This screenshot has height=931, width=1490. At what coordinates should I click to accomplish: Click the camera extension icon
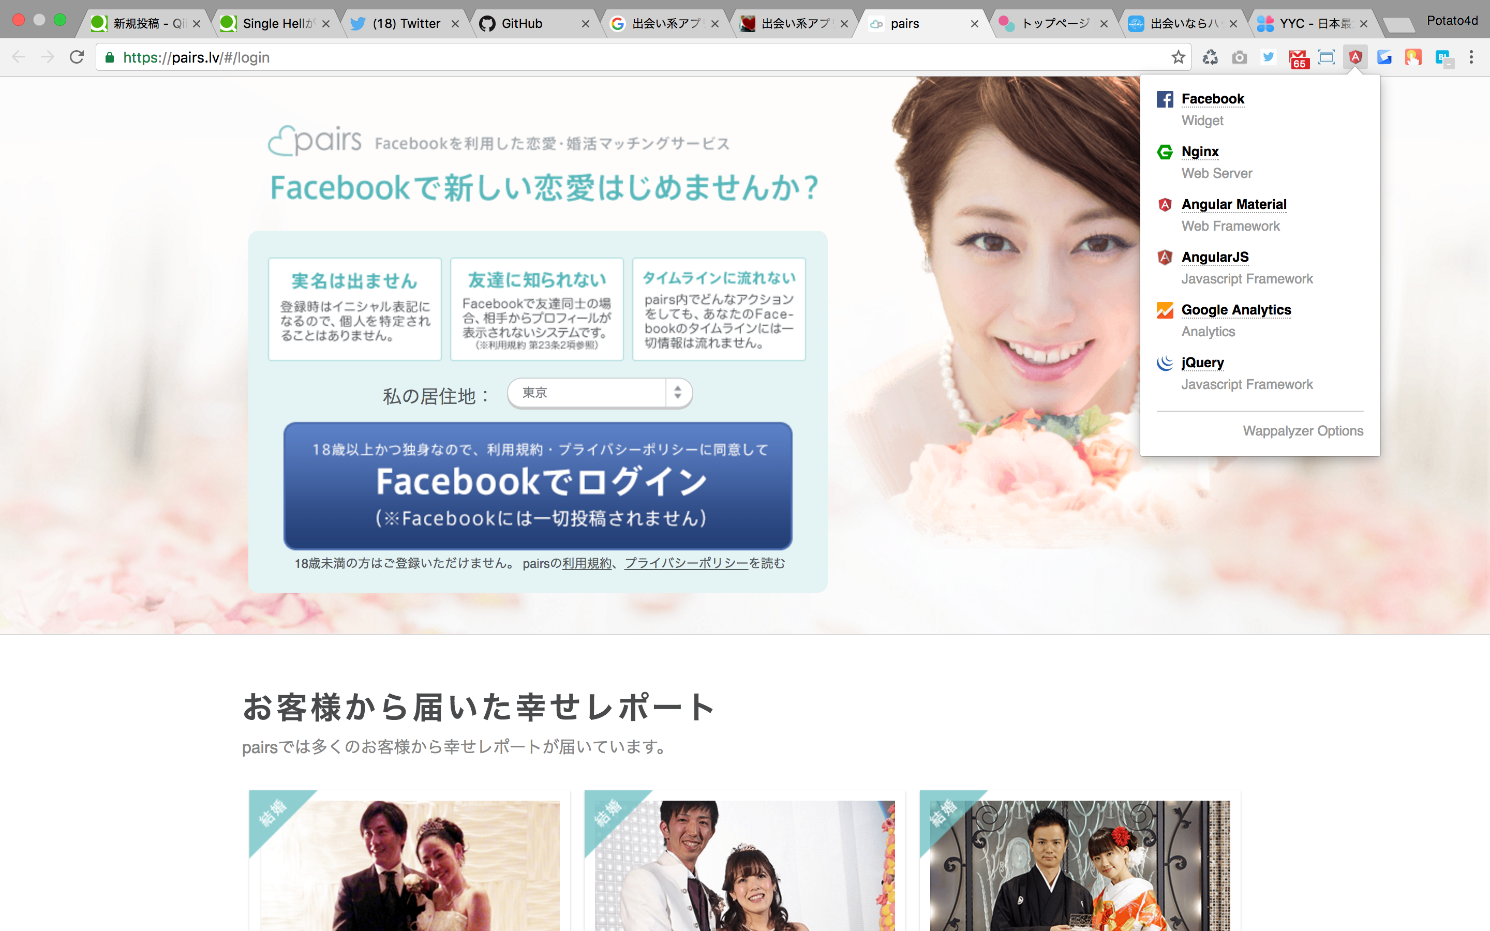click(x=1240, y=57)
